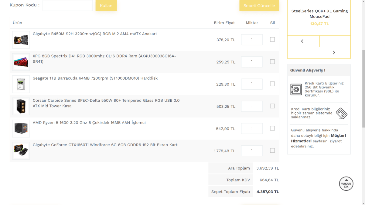365x205 pixels.
Task: Open Müşteri Hizmetleri page link
Action: coord(319,138)
